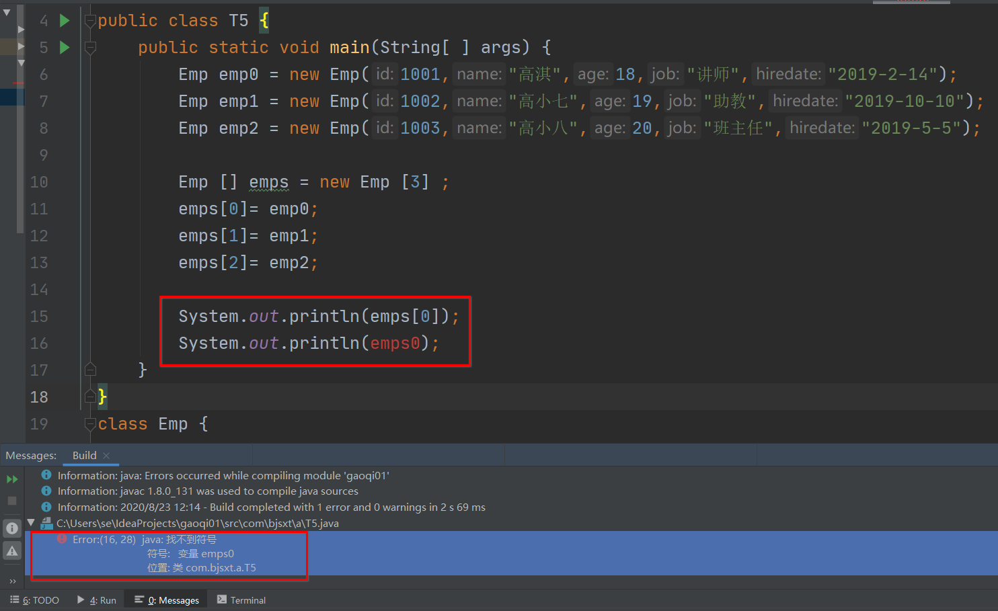Collapse the class Emp fold on line 19
Viewport: 998px width, 611px height.
90,423
